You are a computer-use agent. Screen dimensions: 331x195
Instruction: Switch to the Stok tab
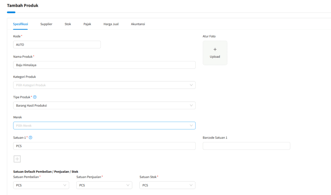tap(68, 24)
